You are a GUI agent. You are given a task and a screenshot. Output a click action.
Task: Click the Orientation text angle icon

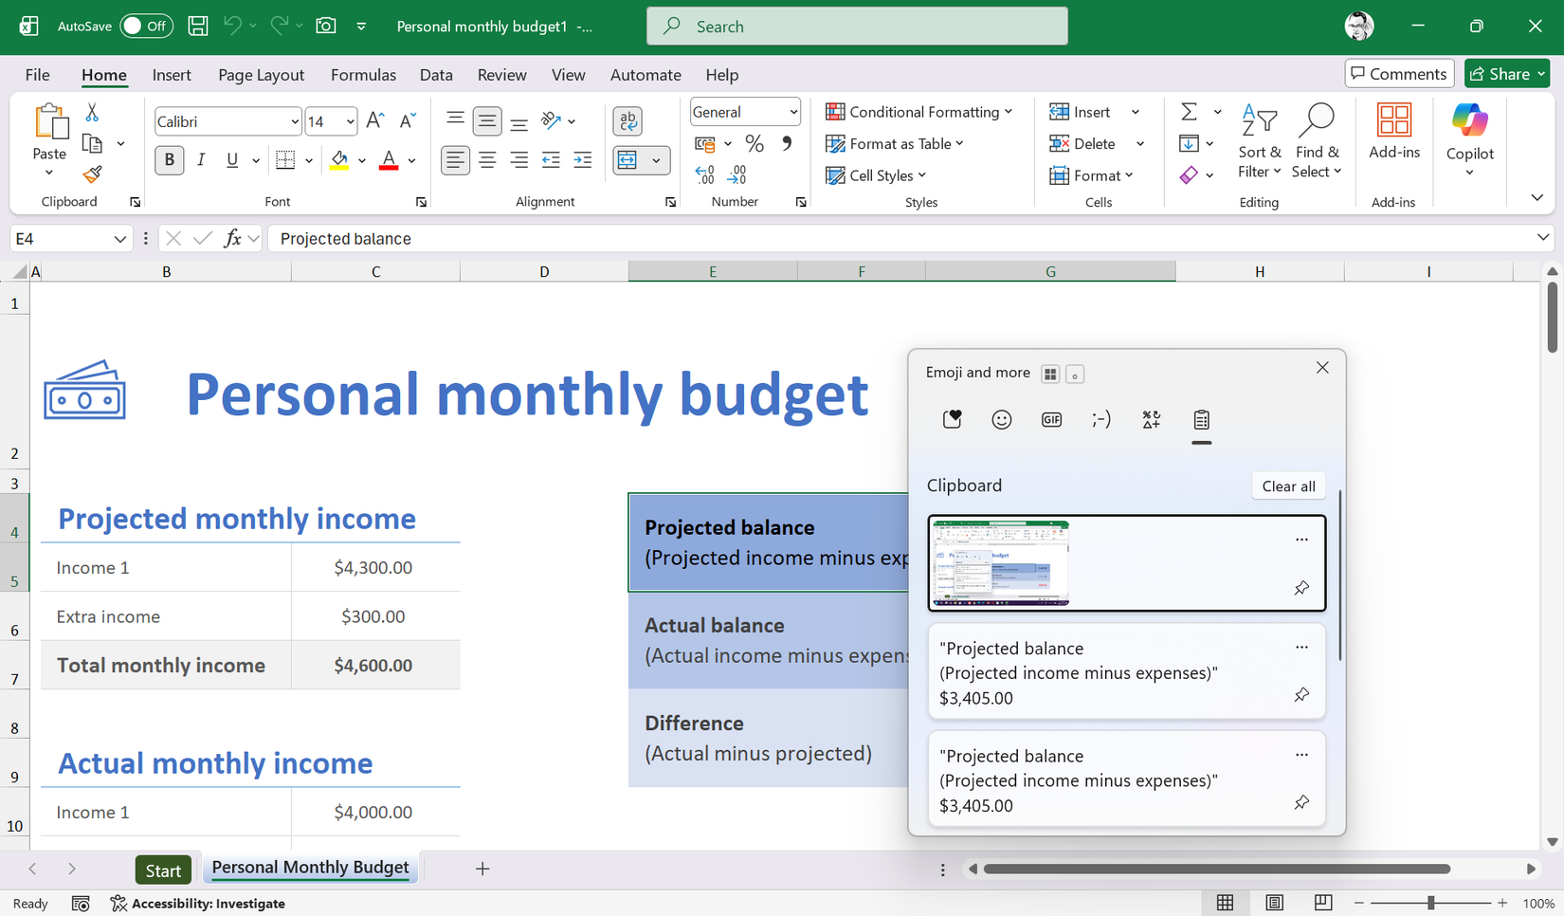click(551, 120)
